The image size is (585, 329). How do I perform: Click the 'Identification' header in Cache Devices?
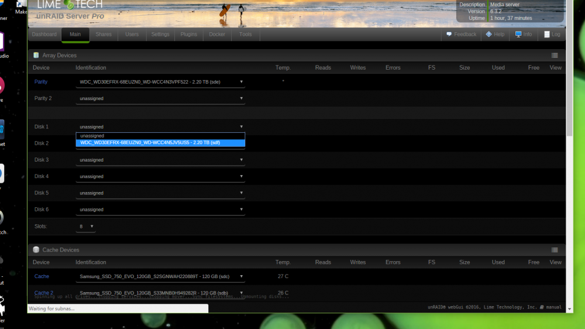pos(91,262)
